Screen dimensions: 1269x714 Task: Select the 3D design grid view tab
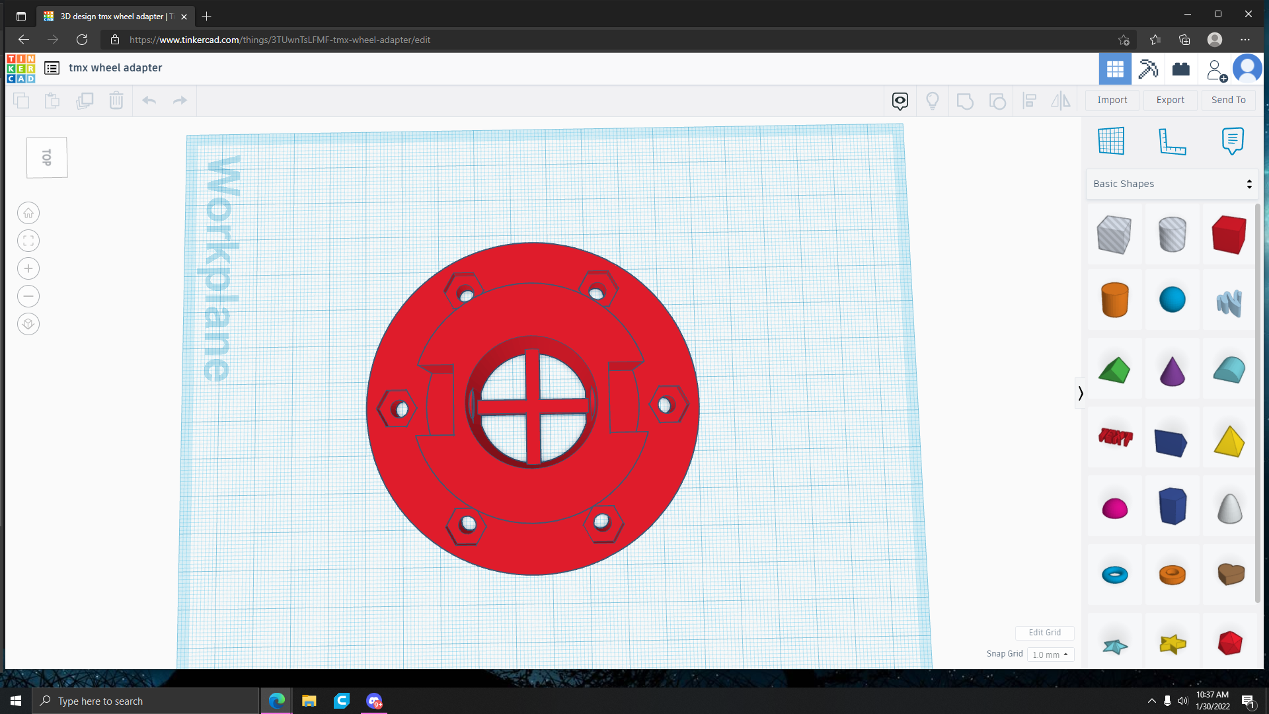click(x=1115, y=69)
